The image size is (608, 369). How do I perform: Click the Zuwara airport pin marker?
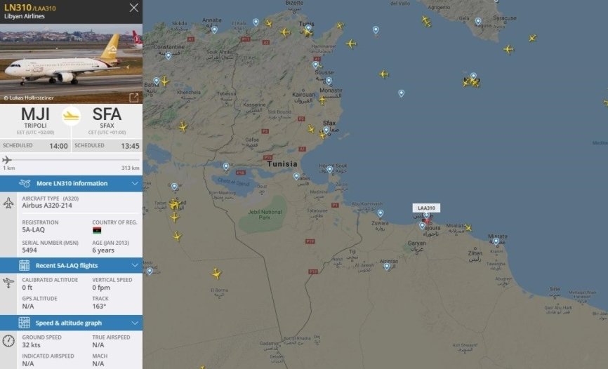pos(381,213)
